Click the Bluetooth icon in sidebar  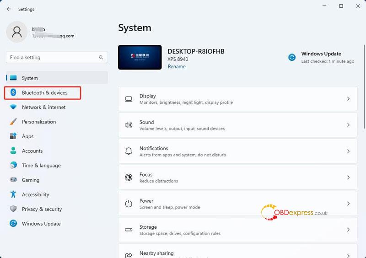tap(13, 92)
